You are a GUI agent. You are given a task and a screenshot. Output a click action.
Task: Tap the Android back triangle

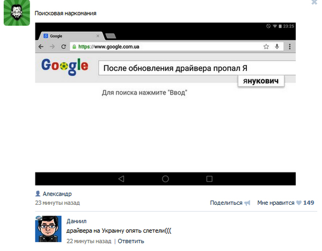[121, 179]
